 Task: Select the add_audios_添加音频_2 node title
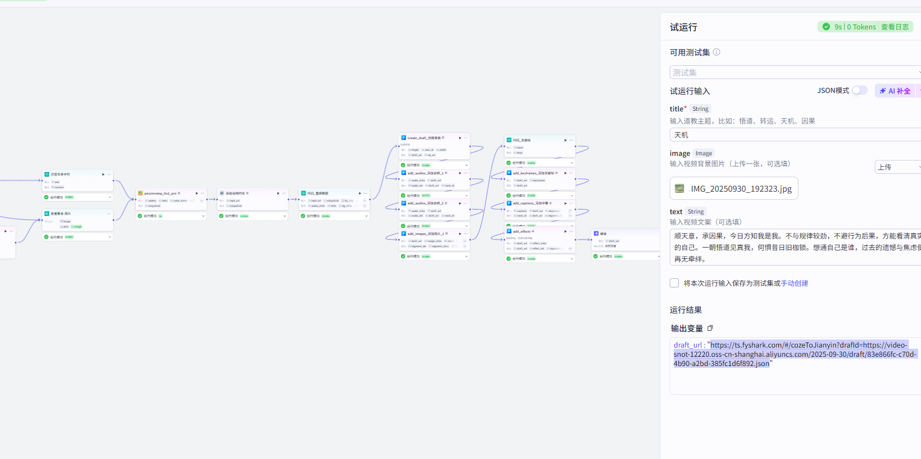pos(425,203)
